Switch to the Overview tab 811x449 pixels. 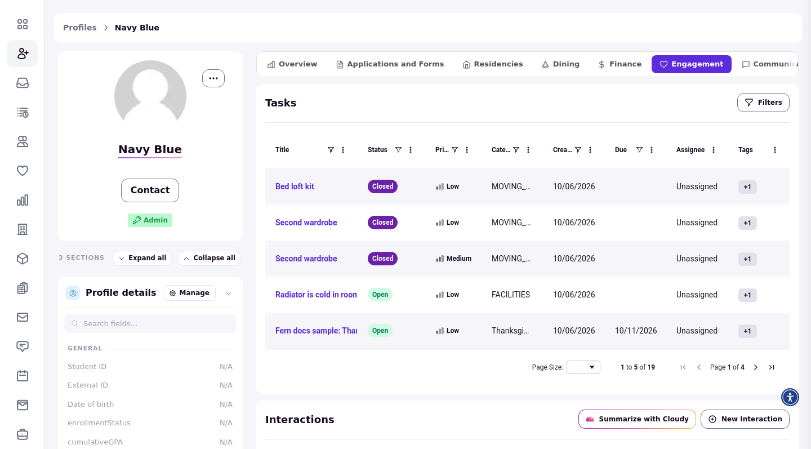point(292,64)
